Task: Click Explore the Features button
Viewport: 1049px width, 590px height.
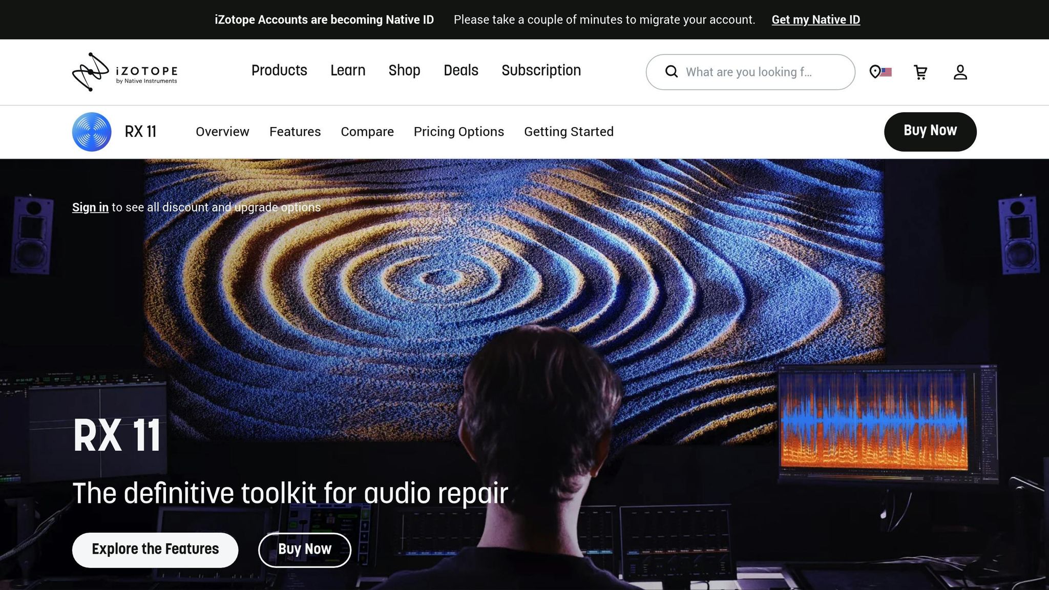Action: (155, 549)
